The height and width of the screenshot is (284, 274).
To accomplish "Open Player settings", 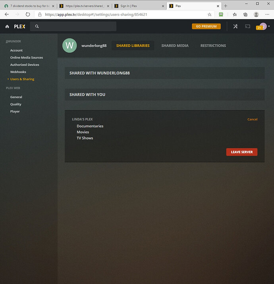I will 15,112.
